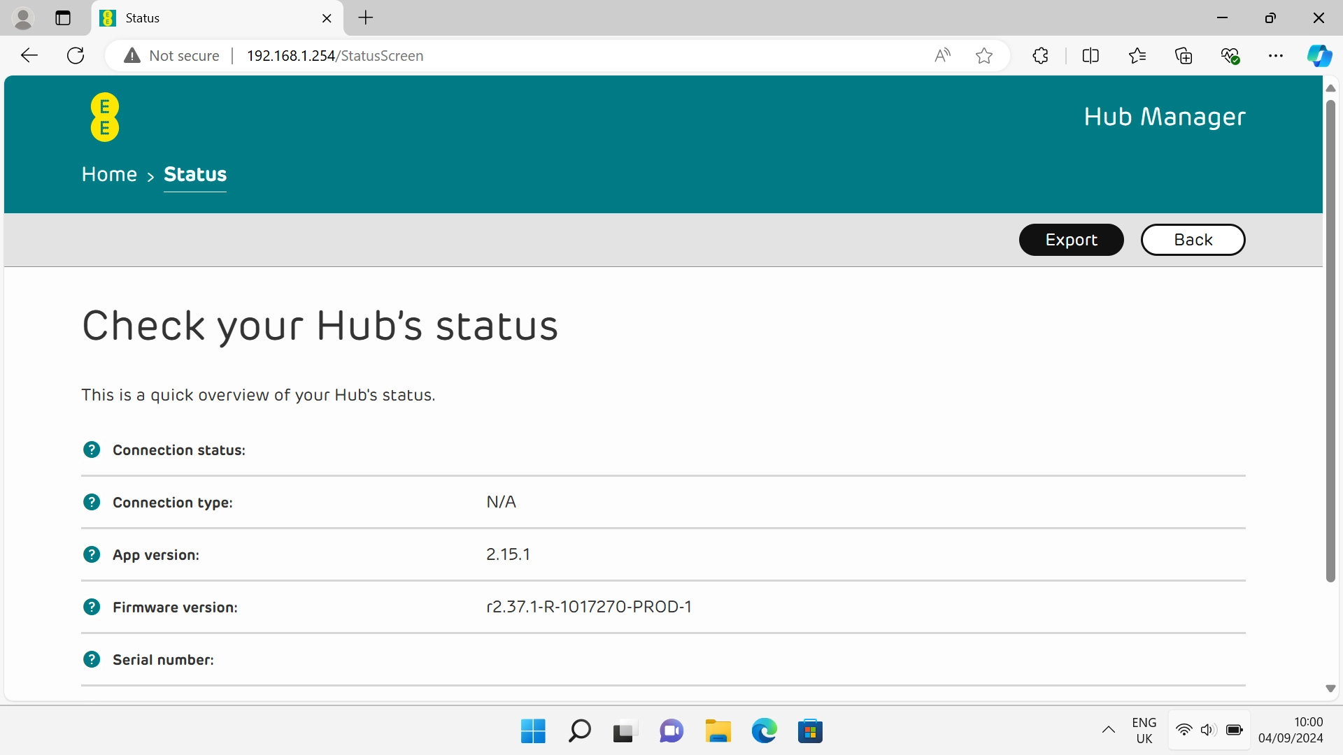Expand hidden system tray icons

pyautogui.click(x=1108, y=730)
